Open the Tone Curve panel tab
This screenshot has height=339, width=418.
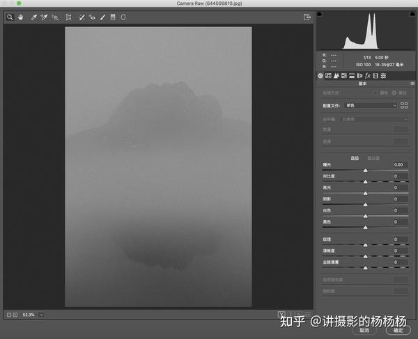(328, 76)
